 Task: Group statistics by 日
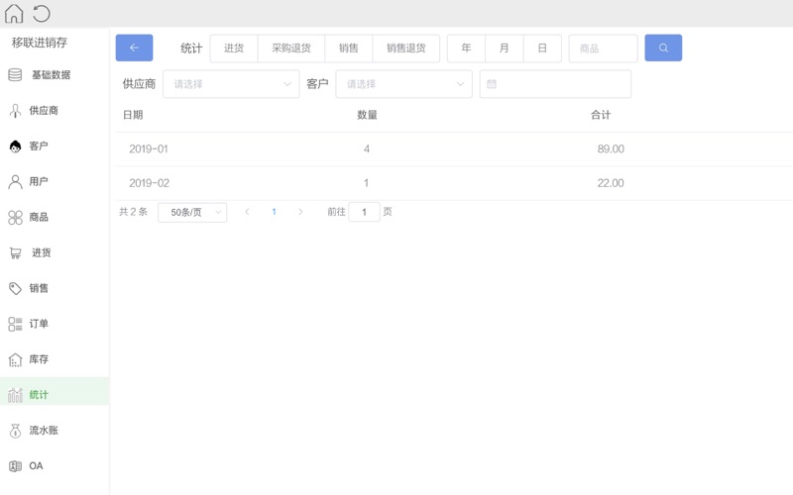(x=542, y=48)
